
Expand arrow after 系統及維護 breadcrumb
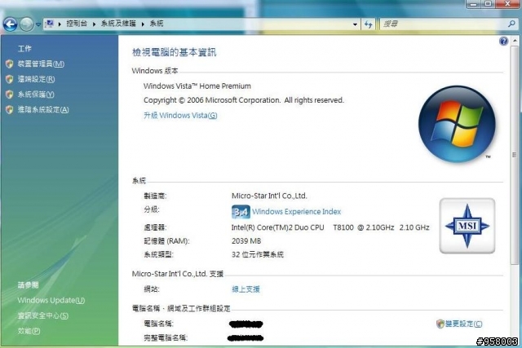point(143,24)
